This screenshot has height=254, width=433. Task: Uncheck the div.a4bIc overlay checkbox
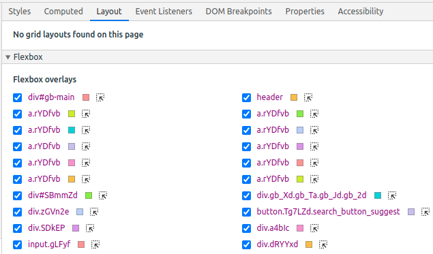[x=246, y=228]
